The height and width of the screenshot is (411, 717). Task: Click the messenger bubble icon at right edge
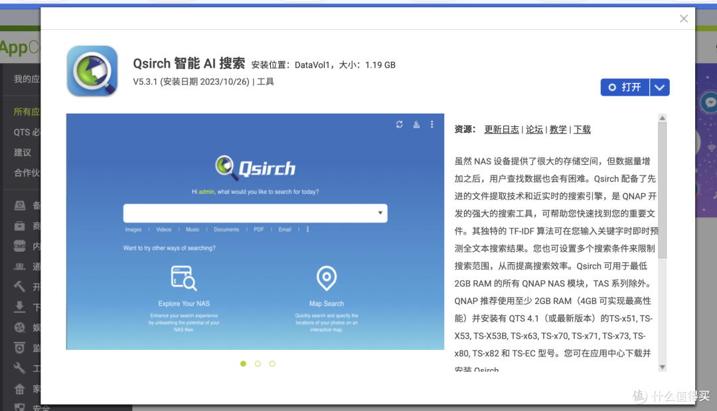(709, 102)
